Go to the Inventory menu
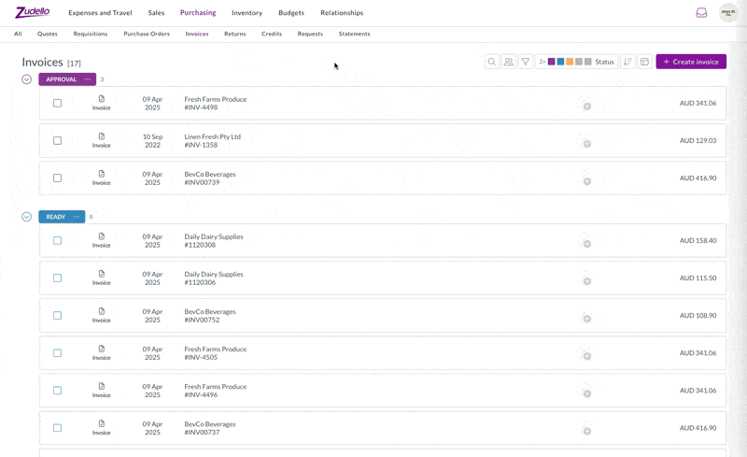This screenshot has height=457, width=747. [x=247, y=13]
